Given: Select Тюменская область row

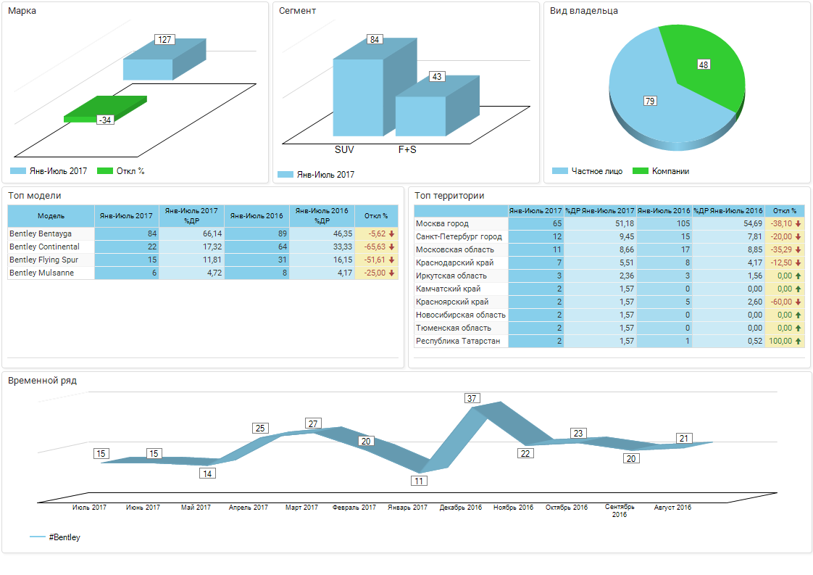Looking at the screenshot, I should point(609,328).
